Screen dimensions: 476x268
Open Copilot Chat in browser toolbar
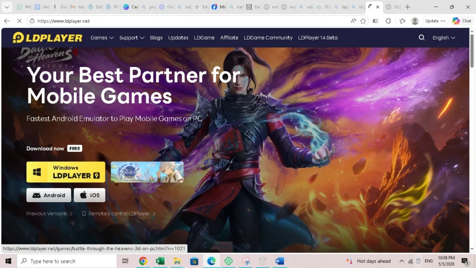pyautogui.click(x=462, y=21)
